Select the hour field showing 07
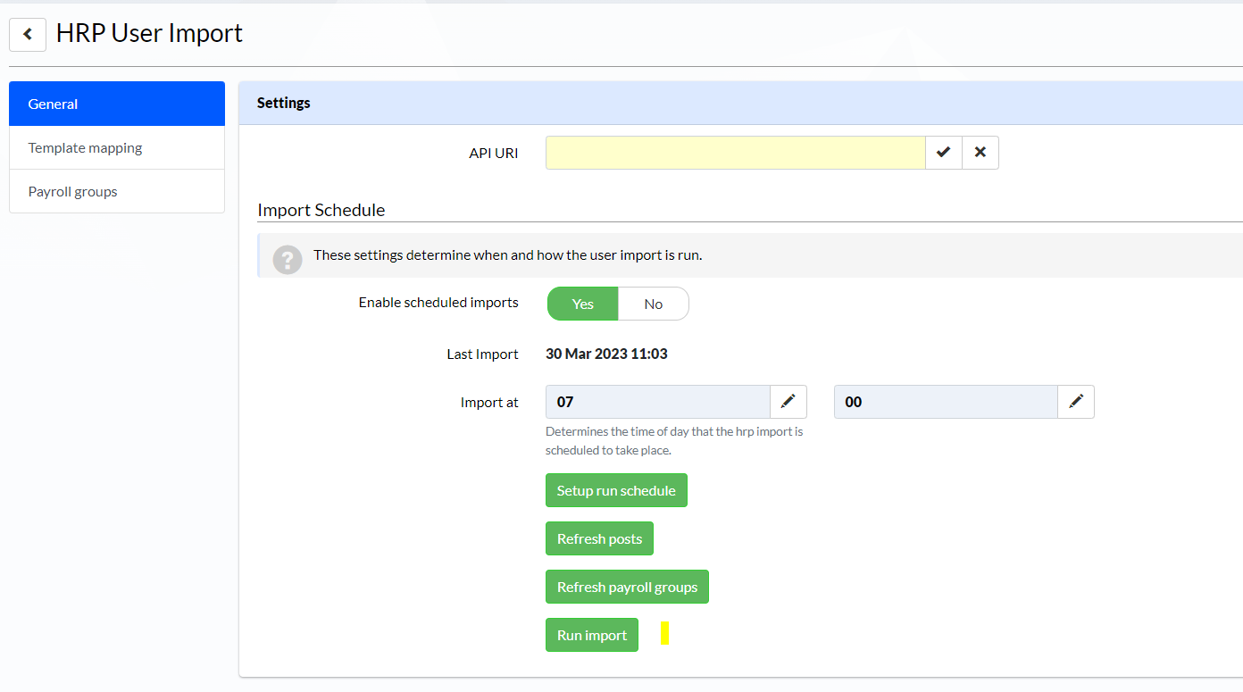 (x=658, y=402)
